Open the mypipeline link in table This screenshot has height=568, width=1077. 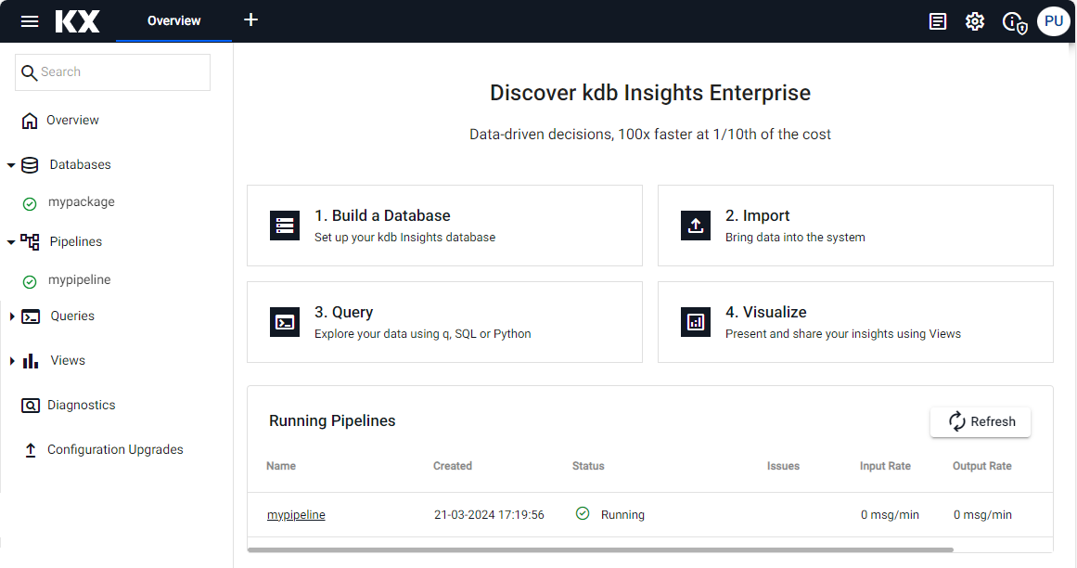click(x=296, y=515)
